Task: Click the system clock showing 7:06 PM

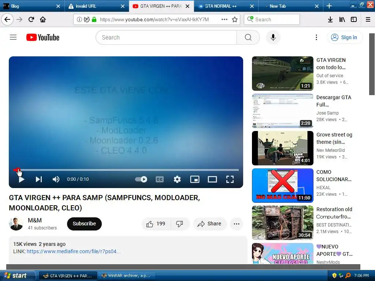Action: pyautogui.click(x=361, y=276)
